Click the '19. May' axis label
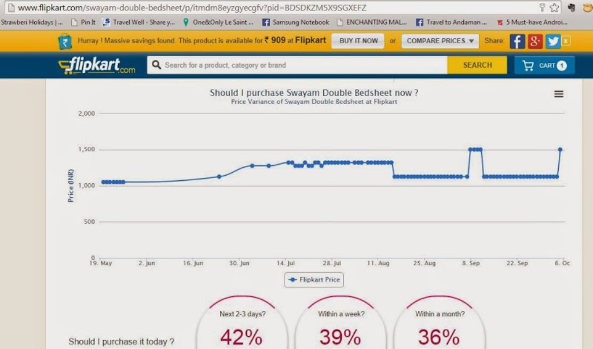 coord(101,263)
